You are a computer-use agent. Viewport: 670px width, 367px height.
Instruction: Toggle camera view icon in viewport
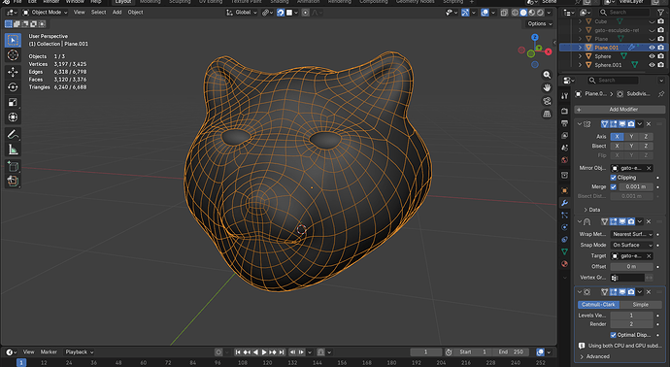[547, 101]
